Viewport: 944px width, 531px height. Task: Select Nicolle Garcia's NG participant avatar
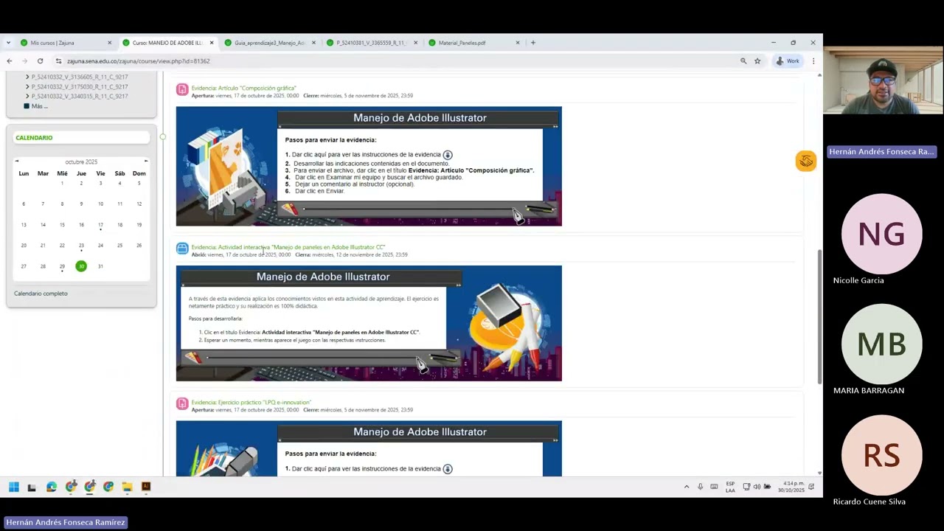pyautogui.click(x=881, y=235)
